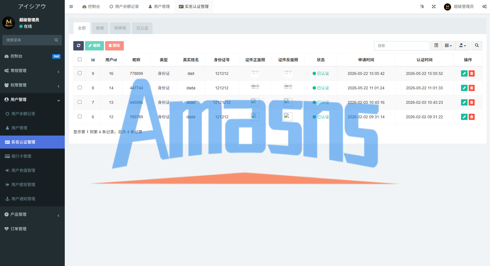Open 银行卡管理 in the sidebar

pyautogui.click(x=32, y=156)
